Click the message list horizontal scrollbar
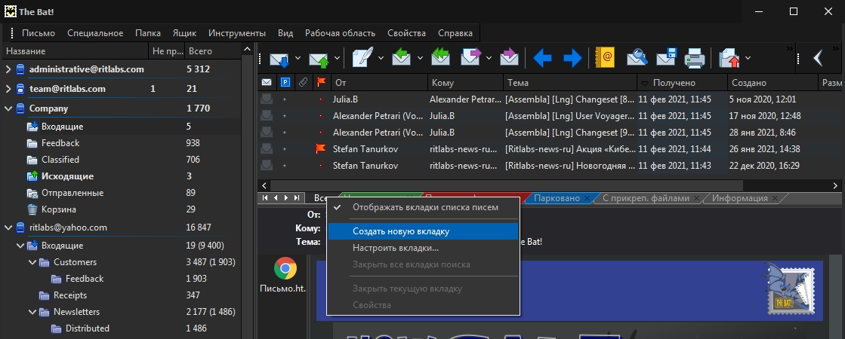 [x=507, y=185]
